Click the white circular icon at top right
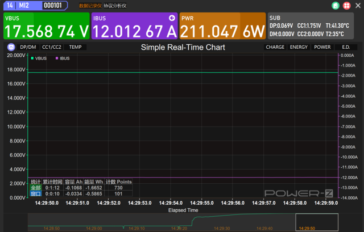Viewport: 364px width, 232px height. [355, 6]
